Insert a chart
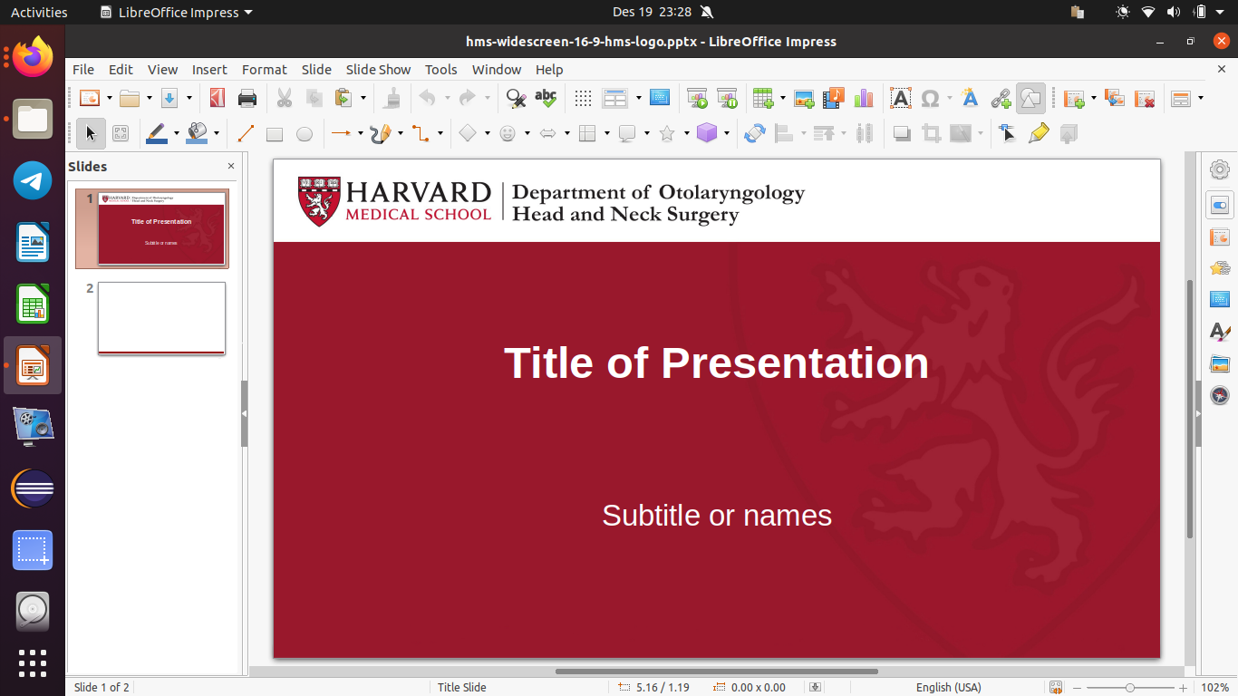 (x=864, y=98)
